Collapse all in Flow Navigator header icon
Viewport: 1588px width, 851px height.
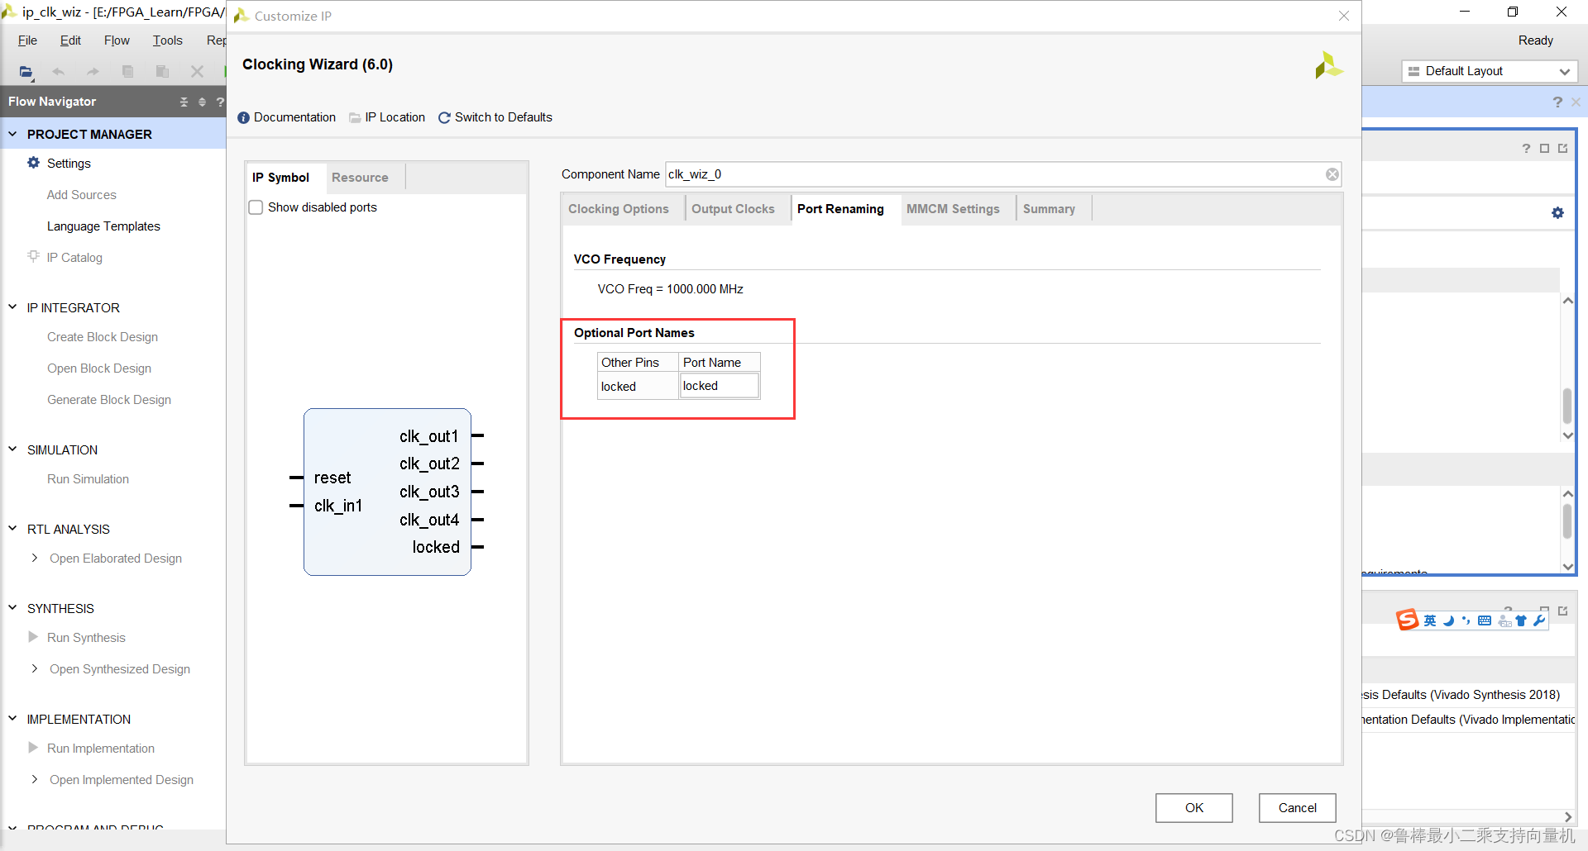click(184, 102)
